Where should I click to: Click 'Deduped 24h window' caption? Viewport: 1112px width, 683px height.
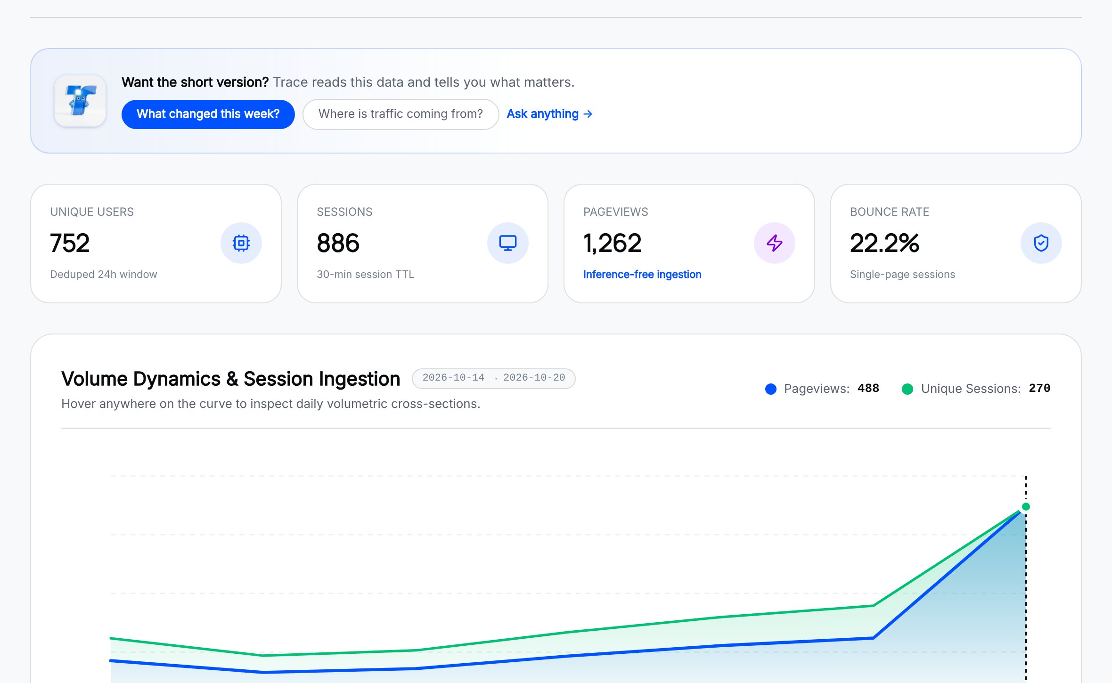(x=104, y=274)
